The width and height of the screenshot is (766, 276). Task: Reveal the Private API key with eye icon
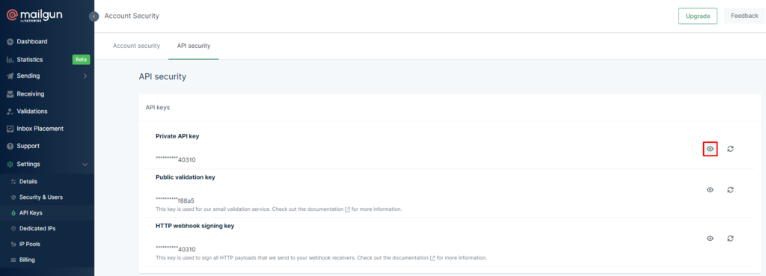pyautogui.click(x=710, y=149)
